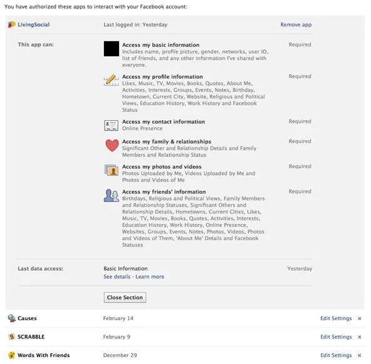Click 'Last logged in: Yesterday' text

tap(135, 24)
